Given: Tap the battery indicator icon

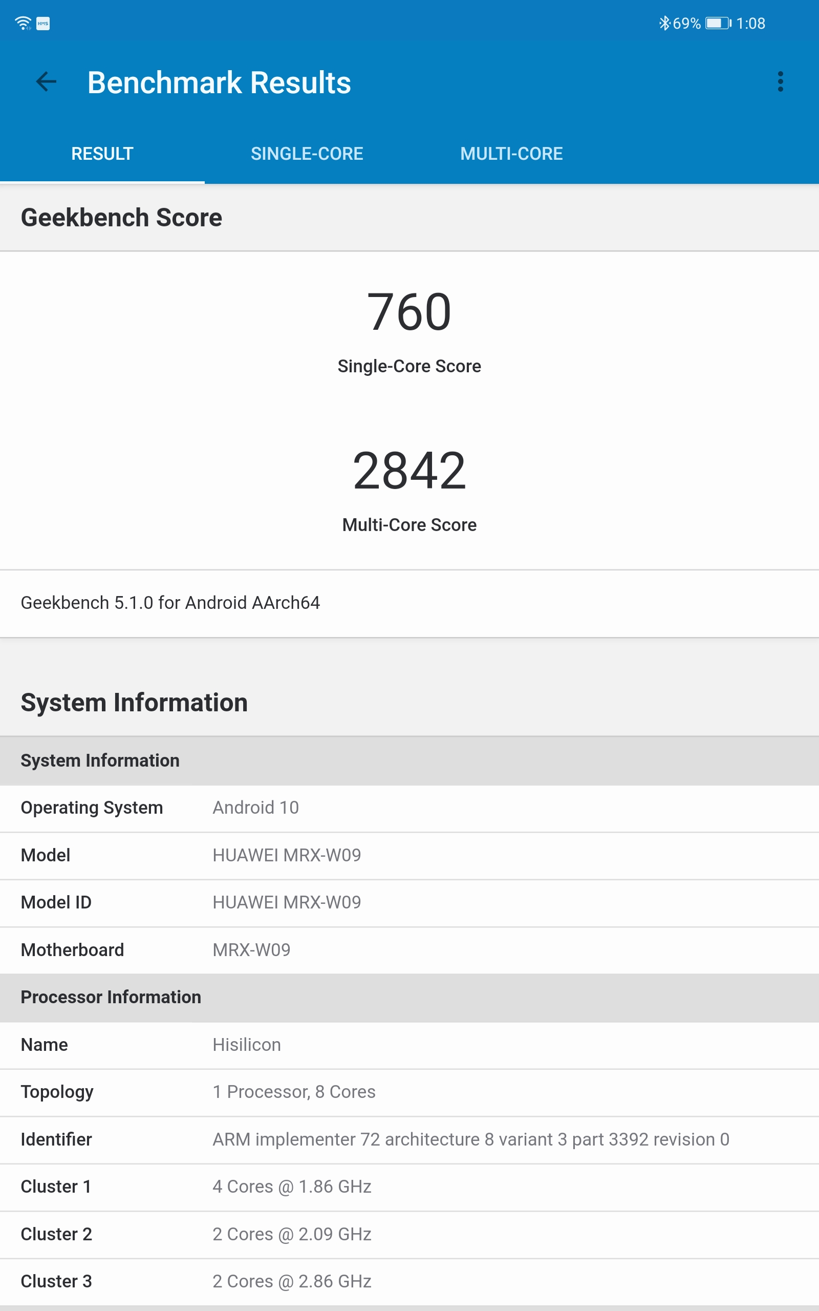Looking at the screenshot, I should click(x=718, y=23).
